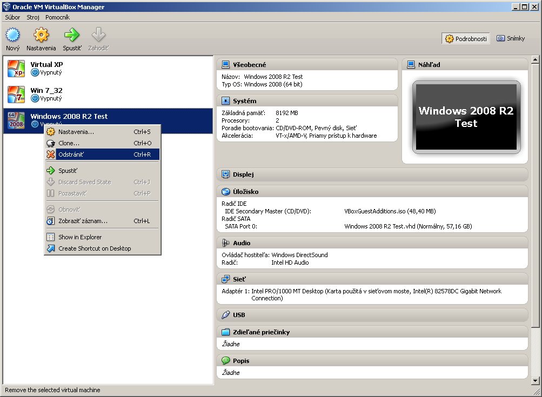Click the USB connector icon
The height and width of the screenshot is (397, 542).
coord(225,314)
